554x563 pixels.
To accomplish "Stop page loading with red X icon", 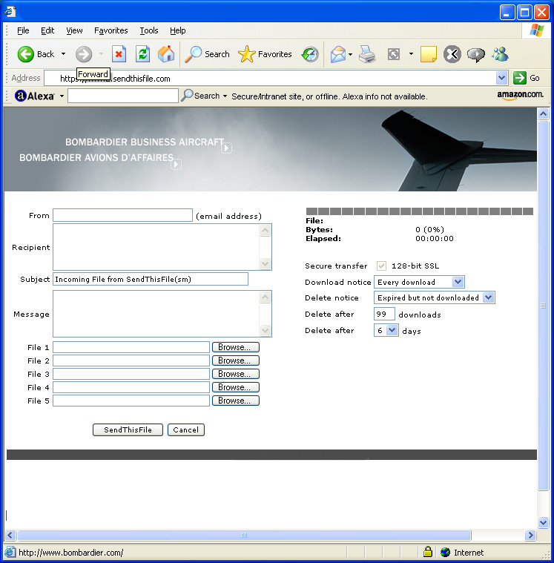I will (119, 54).
